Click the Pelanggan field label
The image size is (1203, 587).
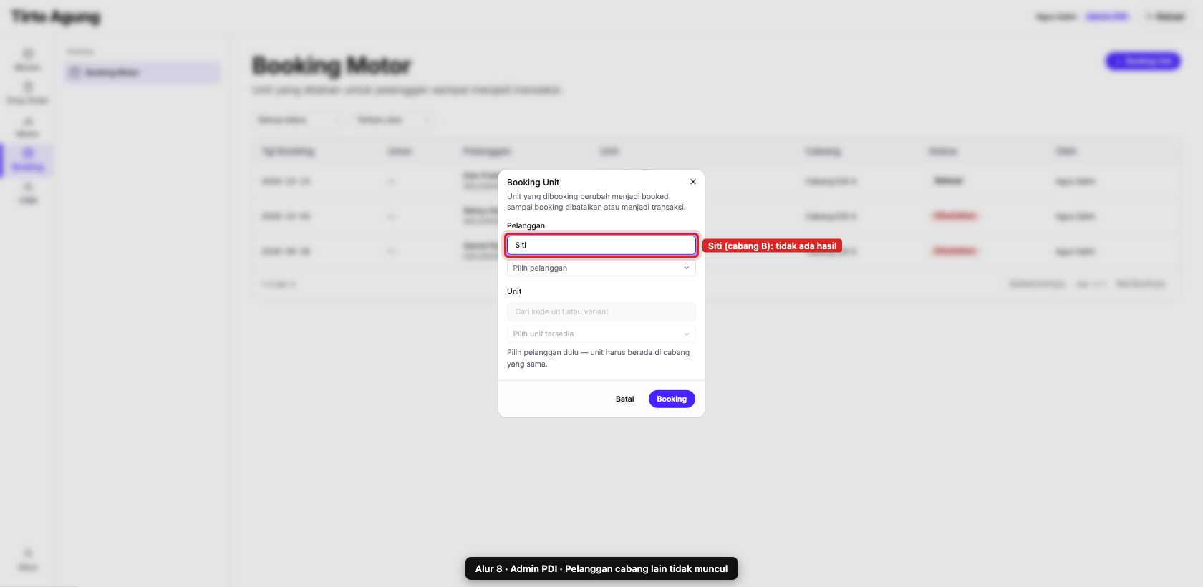pos(526,225)
